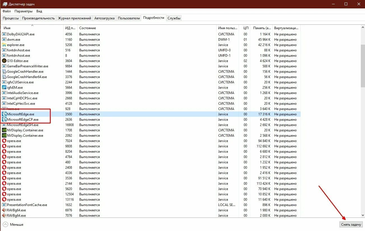Open the Файл menu
365x231 pixels.
click(7, 11)
